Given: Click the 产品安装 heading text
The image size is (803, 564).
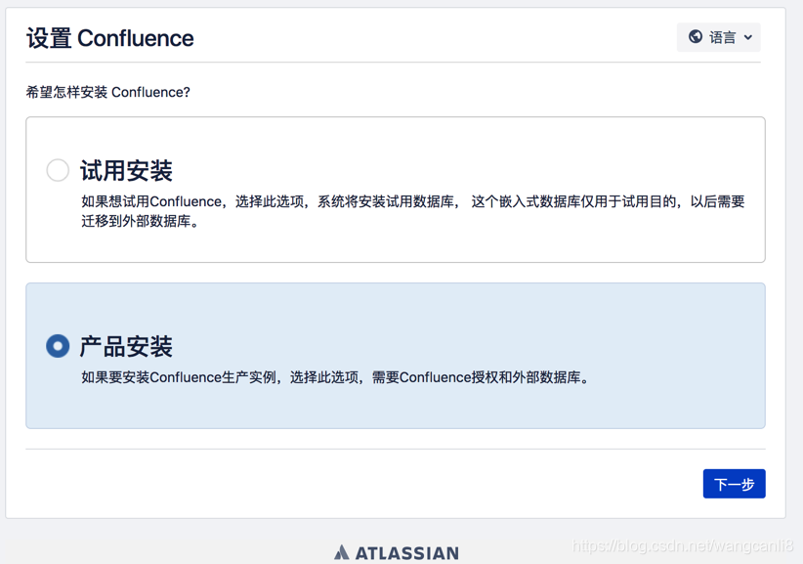Looking at the screenshot, I should 126,346.
